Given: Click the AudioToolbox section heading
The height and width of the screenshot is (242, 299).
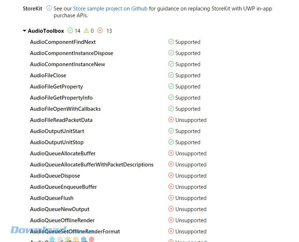Looking at the screenshot, I should 46,31.
